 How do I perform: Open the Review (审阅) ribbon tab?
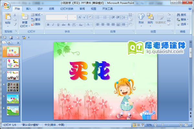(82, 9)
